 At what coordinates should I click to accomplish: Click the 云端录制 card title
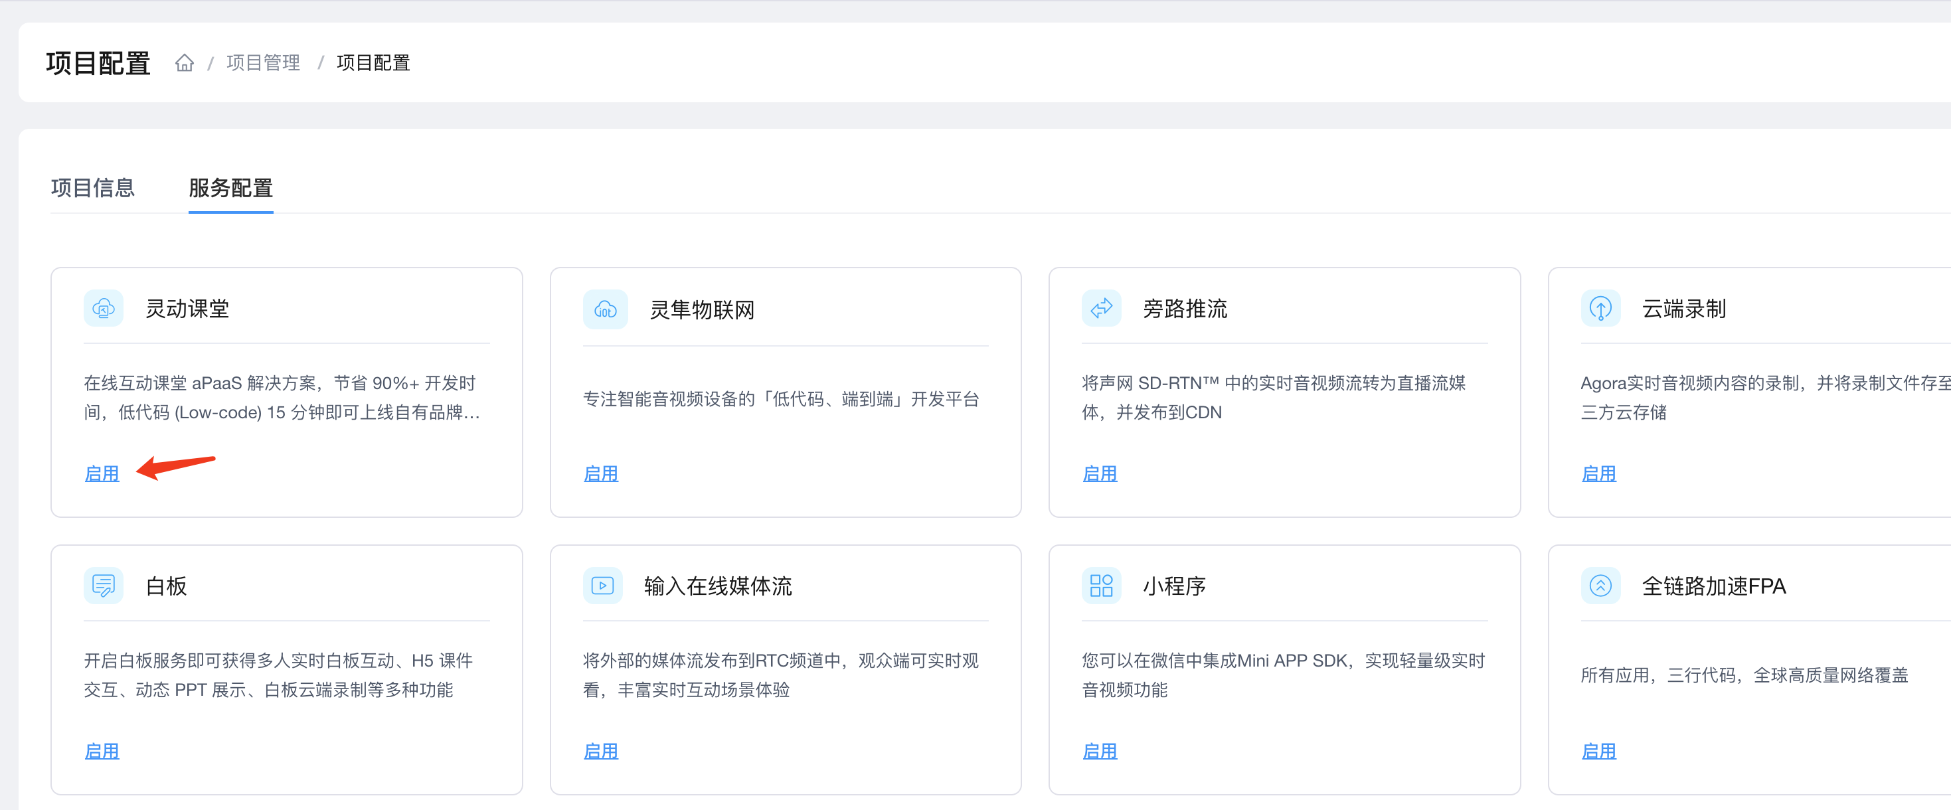pos(1683,309)
